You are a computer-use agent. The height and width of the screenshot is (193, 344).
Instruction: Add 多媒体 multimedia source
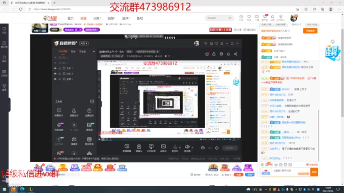point(163,148)
